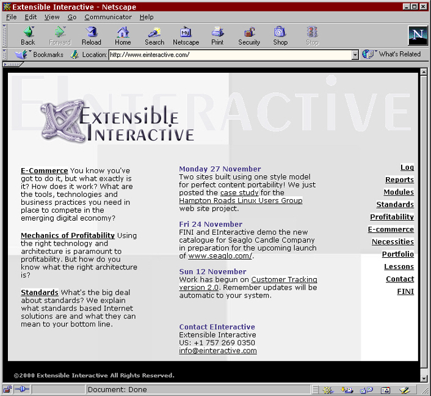Click the Back navigation icon
Screen dimensions: 431x396
28,32
